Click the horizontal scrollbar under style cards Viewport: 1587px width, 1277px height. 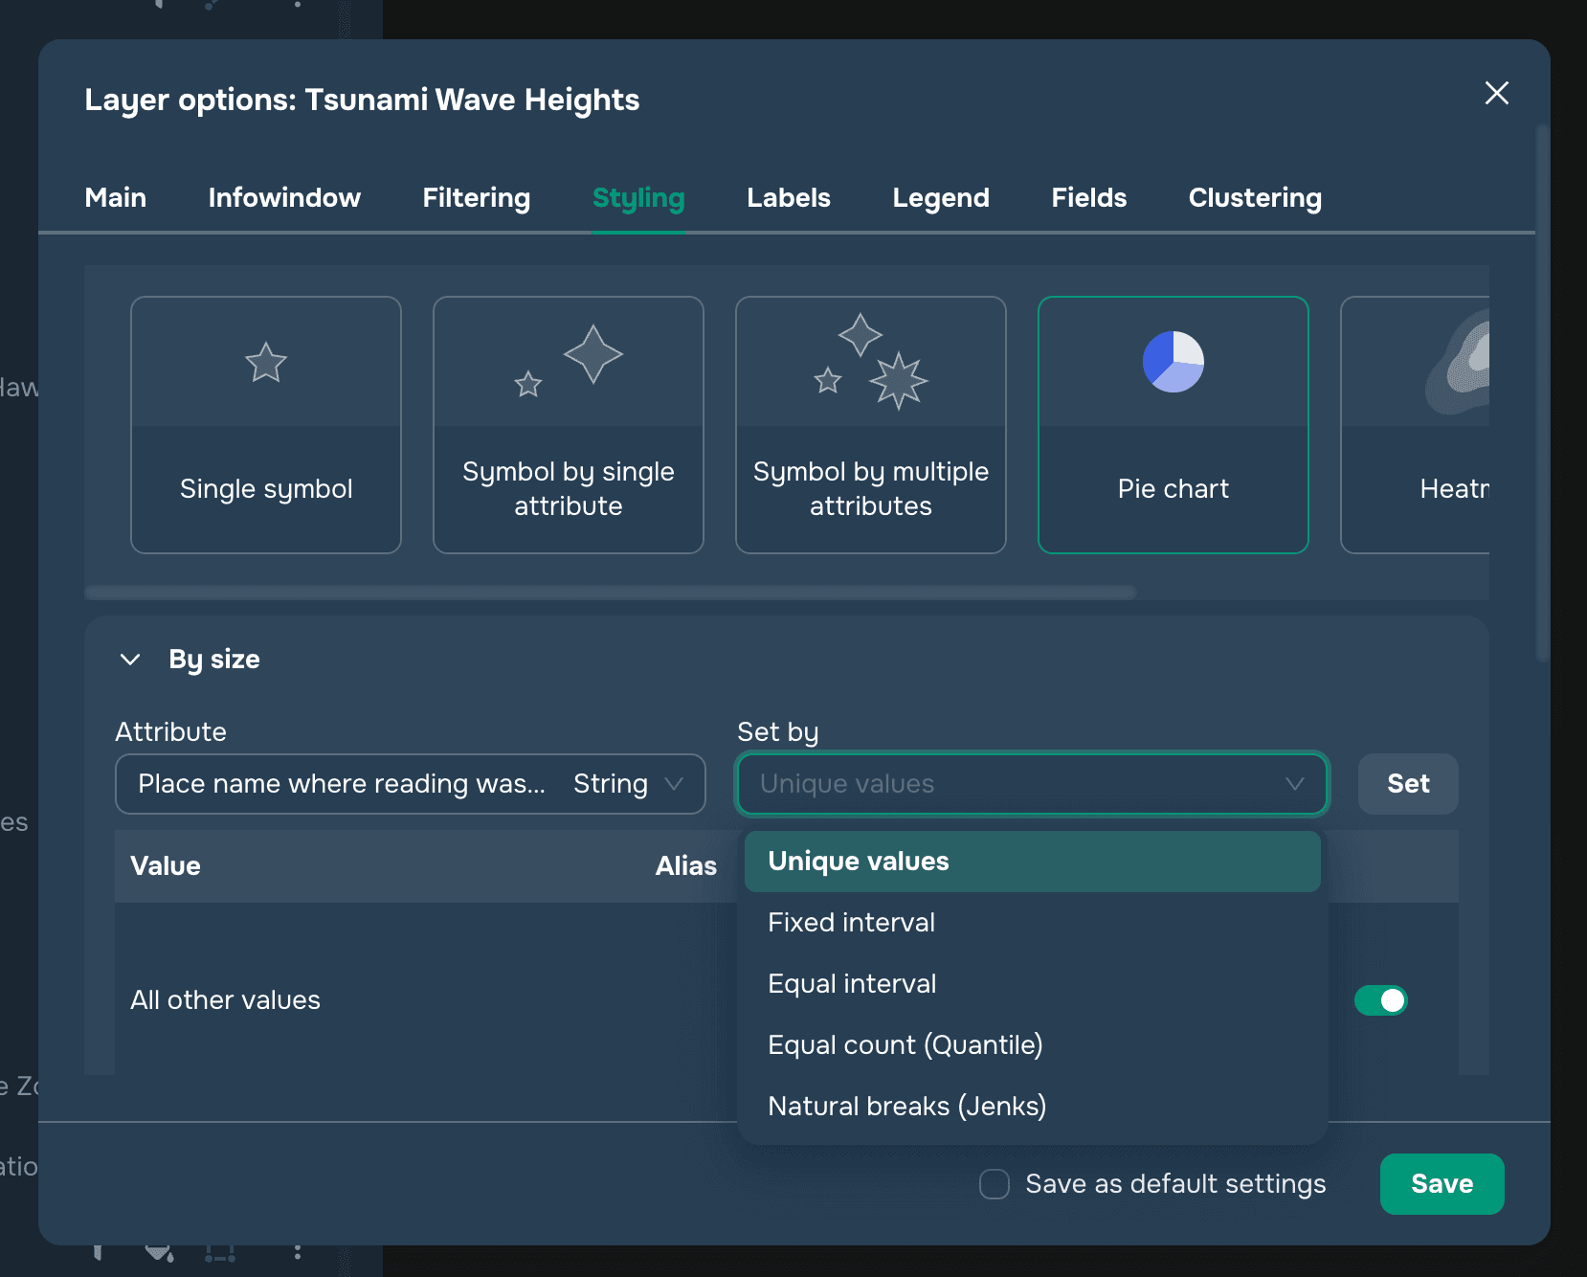point(611,593)
